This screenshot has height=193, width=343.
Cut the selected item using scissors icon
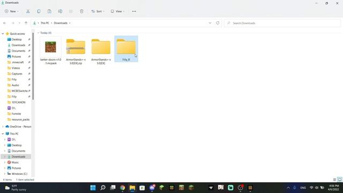28,11
